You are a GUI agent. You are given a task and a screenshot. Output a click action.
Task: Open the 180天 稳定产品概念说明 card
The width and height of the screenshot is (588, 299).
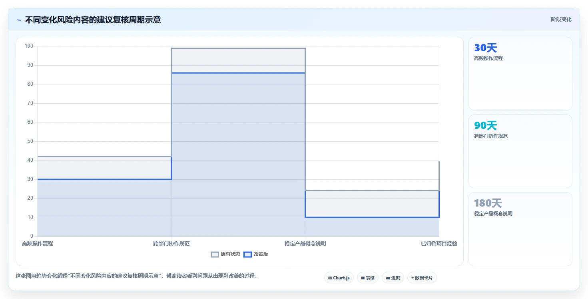[x=520, y=229]
